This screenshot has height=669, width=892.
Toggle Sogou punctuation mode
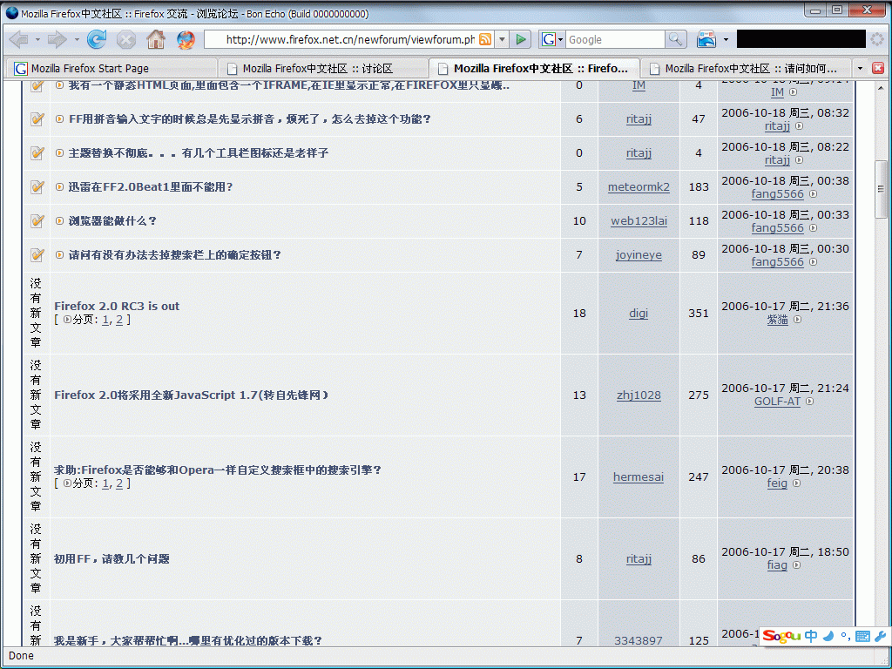(x=845, y=637)
